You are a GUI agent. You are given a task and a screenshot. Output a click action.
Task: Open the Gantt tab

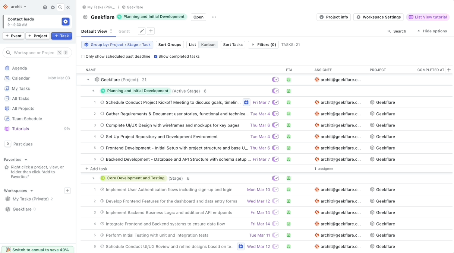tap(124, 31)
